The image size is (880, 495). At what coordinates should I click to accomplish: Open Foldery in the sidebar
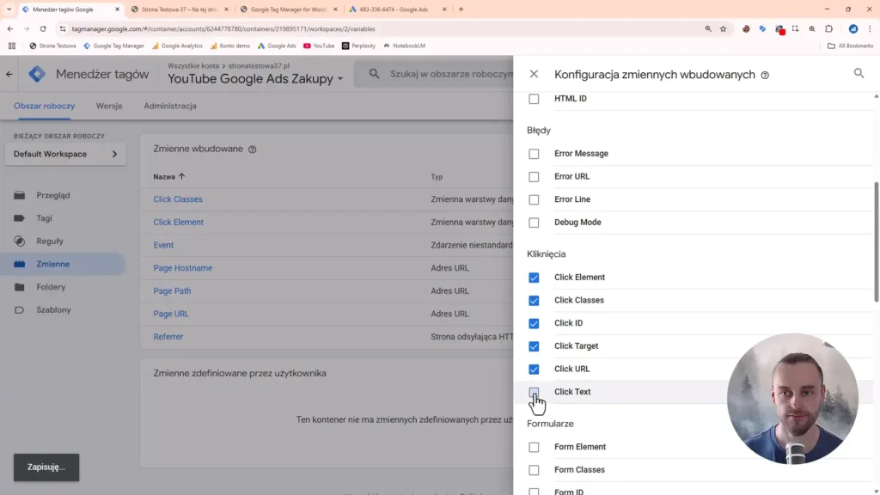[51, 287]
